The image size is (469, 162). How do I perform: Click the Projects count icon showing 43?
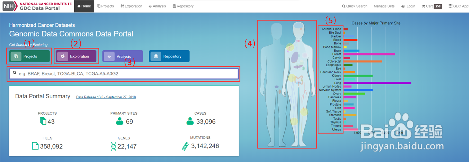[x=43, y=121]
